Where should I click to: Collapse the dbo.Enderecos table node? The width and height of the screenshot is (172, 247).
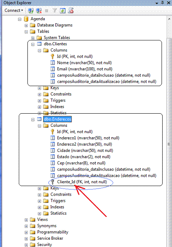(33, 120)
